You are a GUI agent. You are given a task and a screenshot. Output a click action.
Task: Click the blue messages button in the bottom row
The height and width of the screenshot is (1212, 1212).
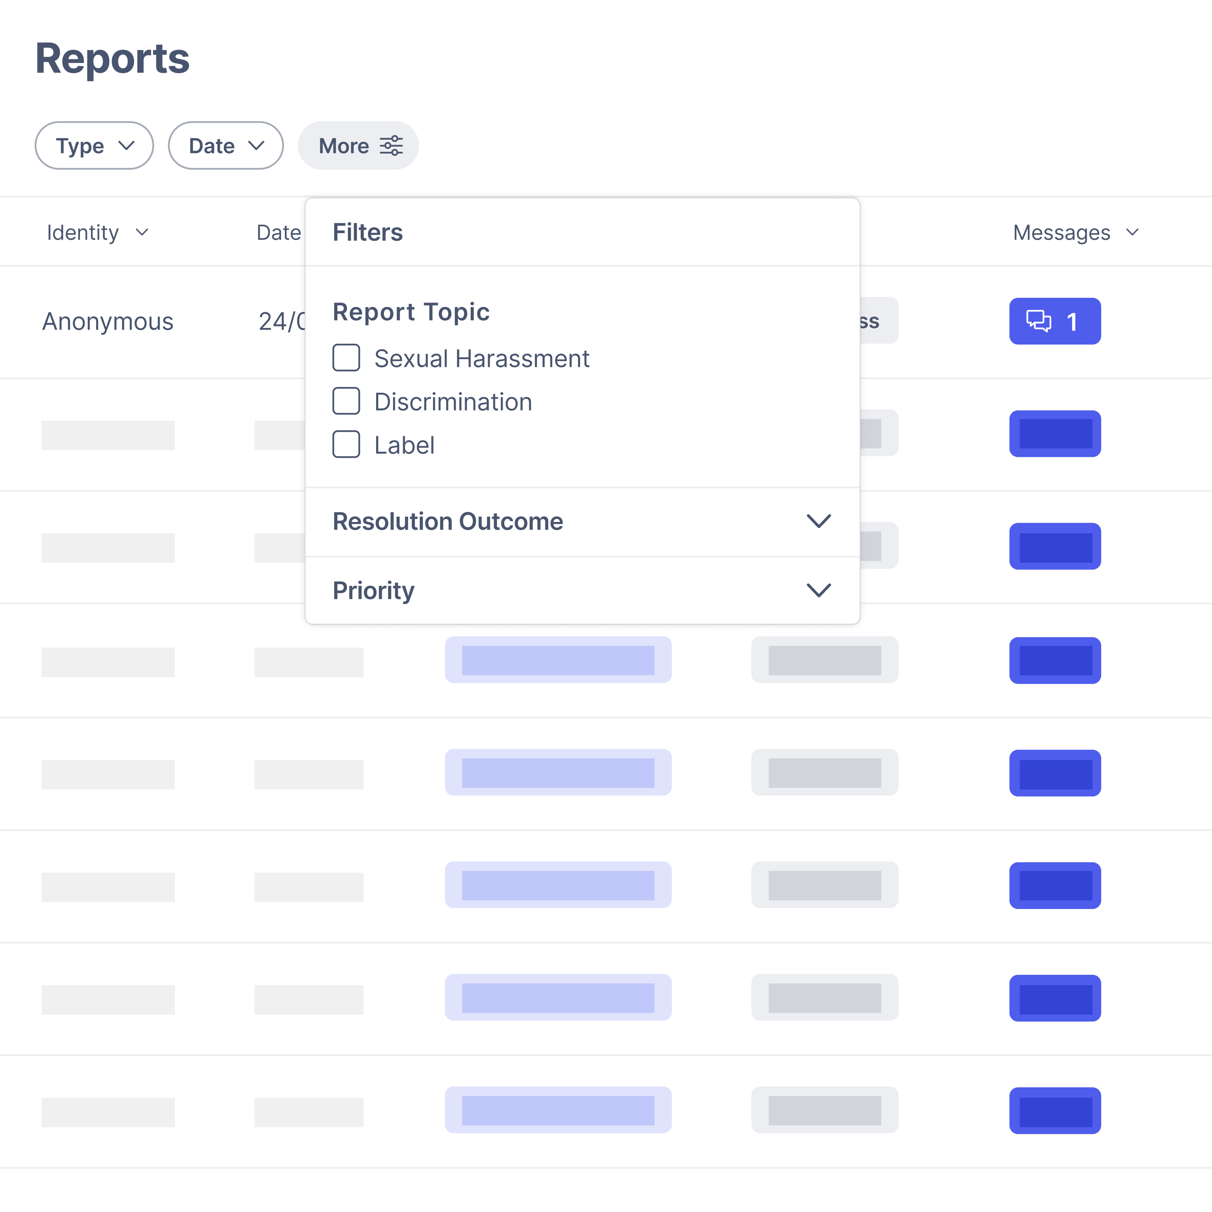pyautogui.click(x=1055, y=1110)
